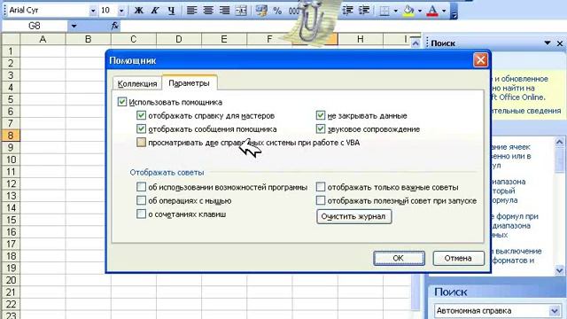Viewport: 567px width, 319px height.
Task: Enable о сочетаниях клавиш tips
Action: [x=141, y=214]
